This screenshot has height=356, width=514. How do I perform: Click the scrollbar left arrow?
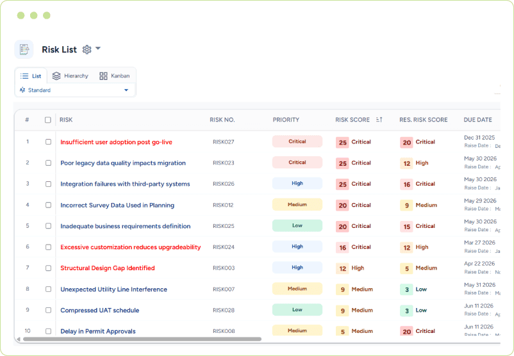click(19, 339)
